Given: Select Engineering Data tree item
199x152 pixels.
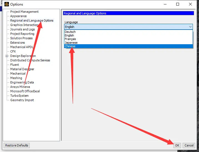Looking at the screenshot, I should coord(22,82).
